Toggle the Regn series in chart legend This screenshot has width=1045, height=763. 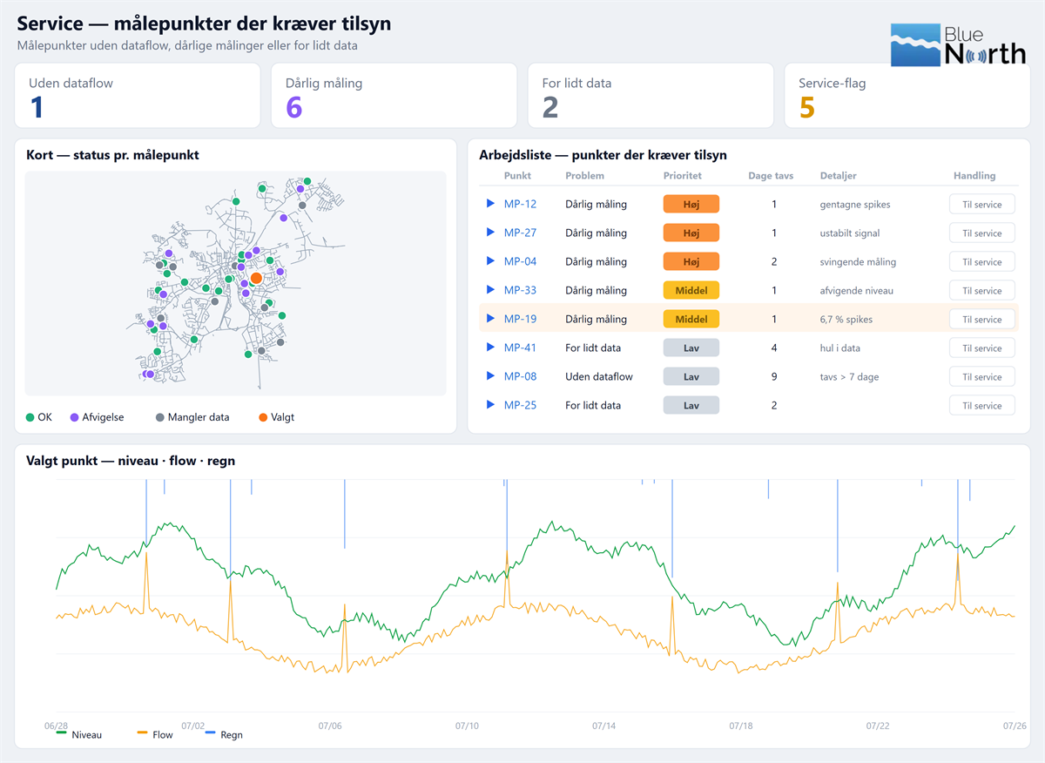click(224, 735)
